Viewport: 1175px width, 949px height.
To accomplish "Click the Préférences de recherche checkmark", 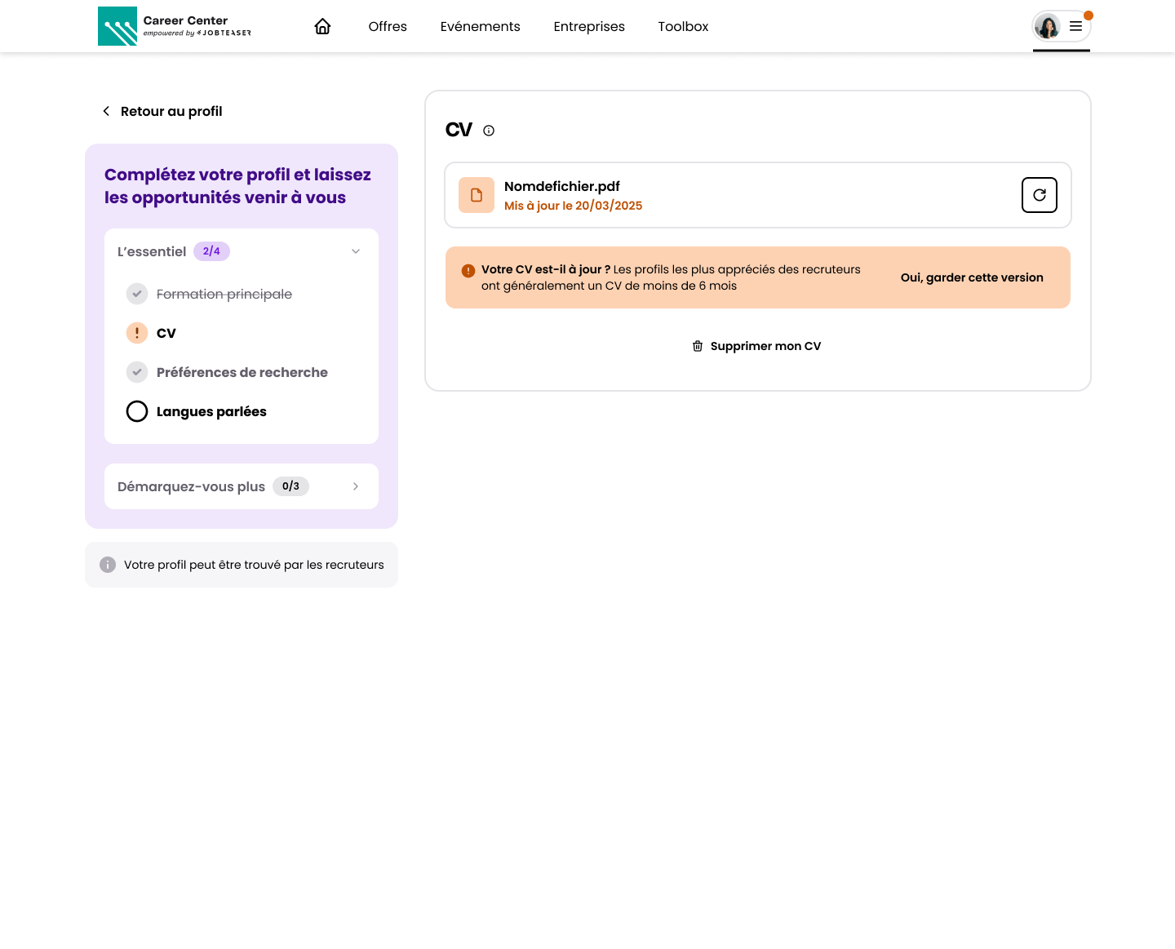I will pyautogui.click(x=137, y=372).
